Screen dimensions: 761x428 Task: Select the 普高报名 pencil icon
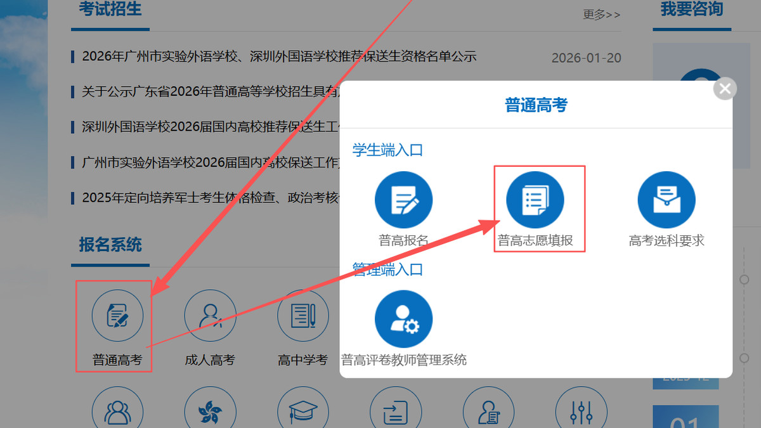[404, 198]
